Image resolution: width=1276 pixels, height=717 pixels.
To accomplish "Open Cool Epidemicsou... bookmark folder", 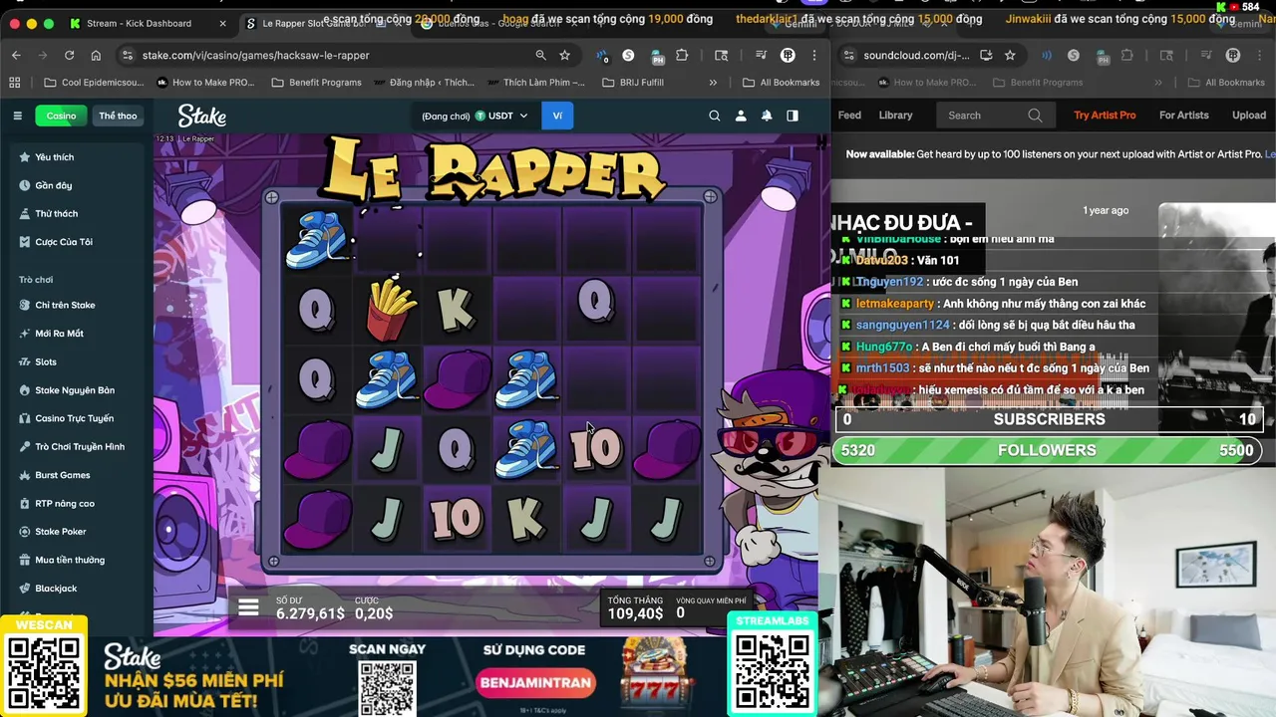I will 93,83.
